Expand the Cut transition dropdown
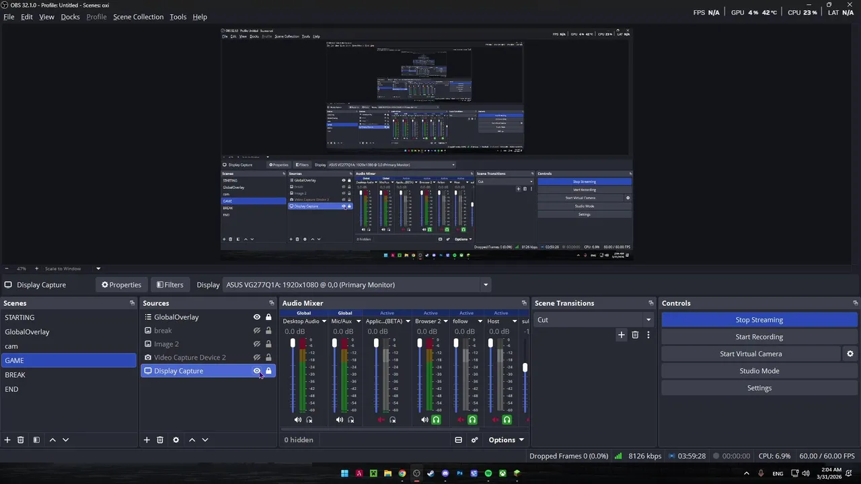The width and height of the screenshot is (861, 484). 648,320
